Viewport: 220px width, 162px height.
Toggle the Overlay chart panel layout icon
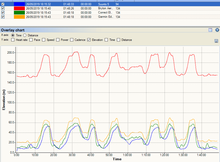210,30
